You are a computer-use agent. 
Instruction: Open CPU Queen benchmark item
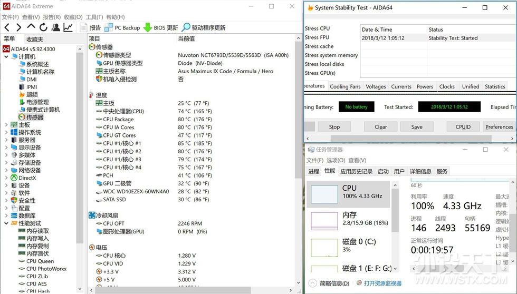[x=36, y=261]
